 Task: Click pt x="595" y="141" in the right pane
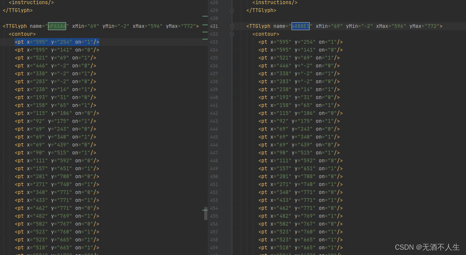[x=301, y=50]
